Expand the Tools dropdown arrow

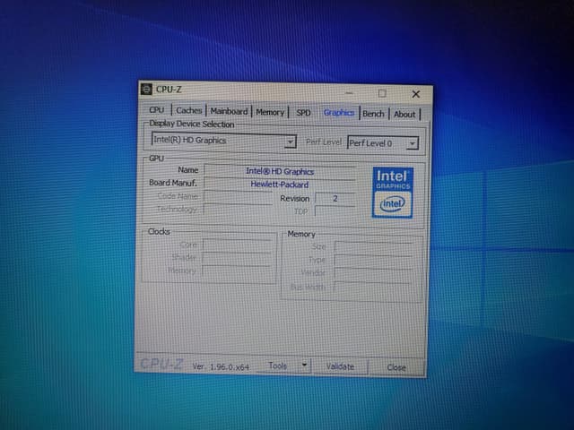click(304, 365)
